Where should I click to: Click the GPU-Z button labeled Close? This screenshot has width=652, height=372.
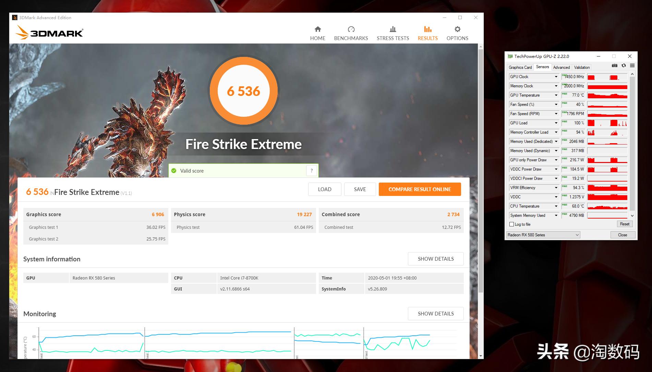tap(623, 235)
